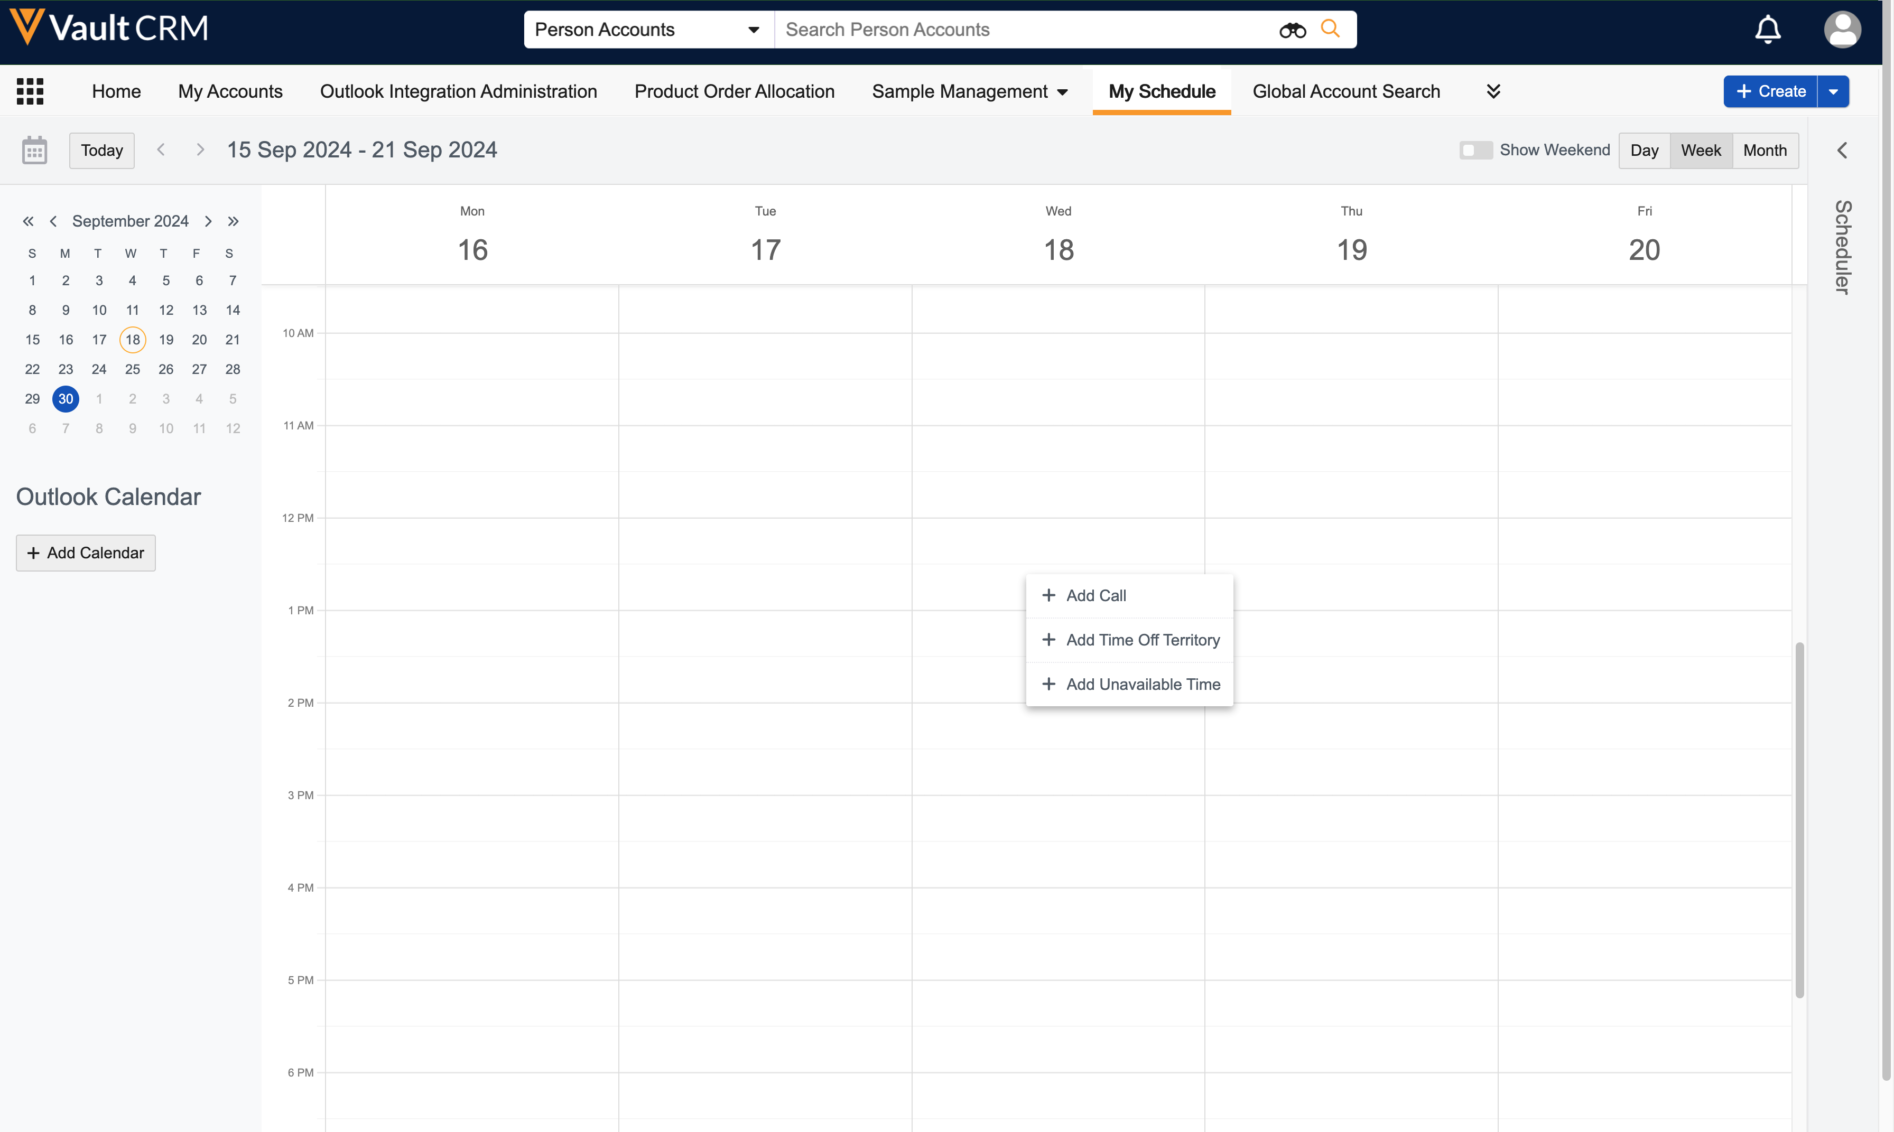Switch to Month view
Viewport: 1894px width, 1132px height.
click(1765, 150)
